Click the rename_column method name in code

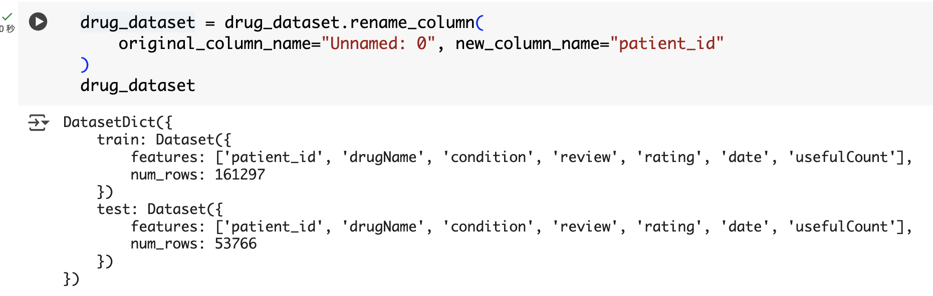(412, 22)
